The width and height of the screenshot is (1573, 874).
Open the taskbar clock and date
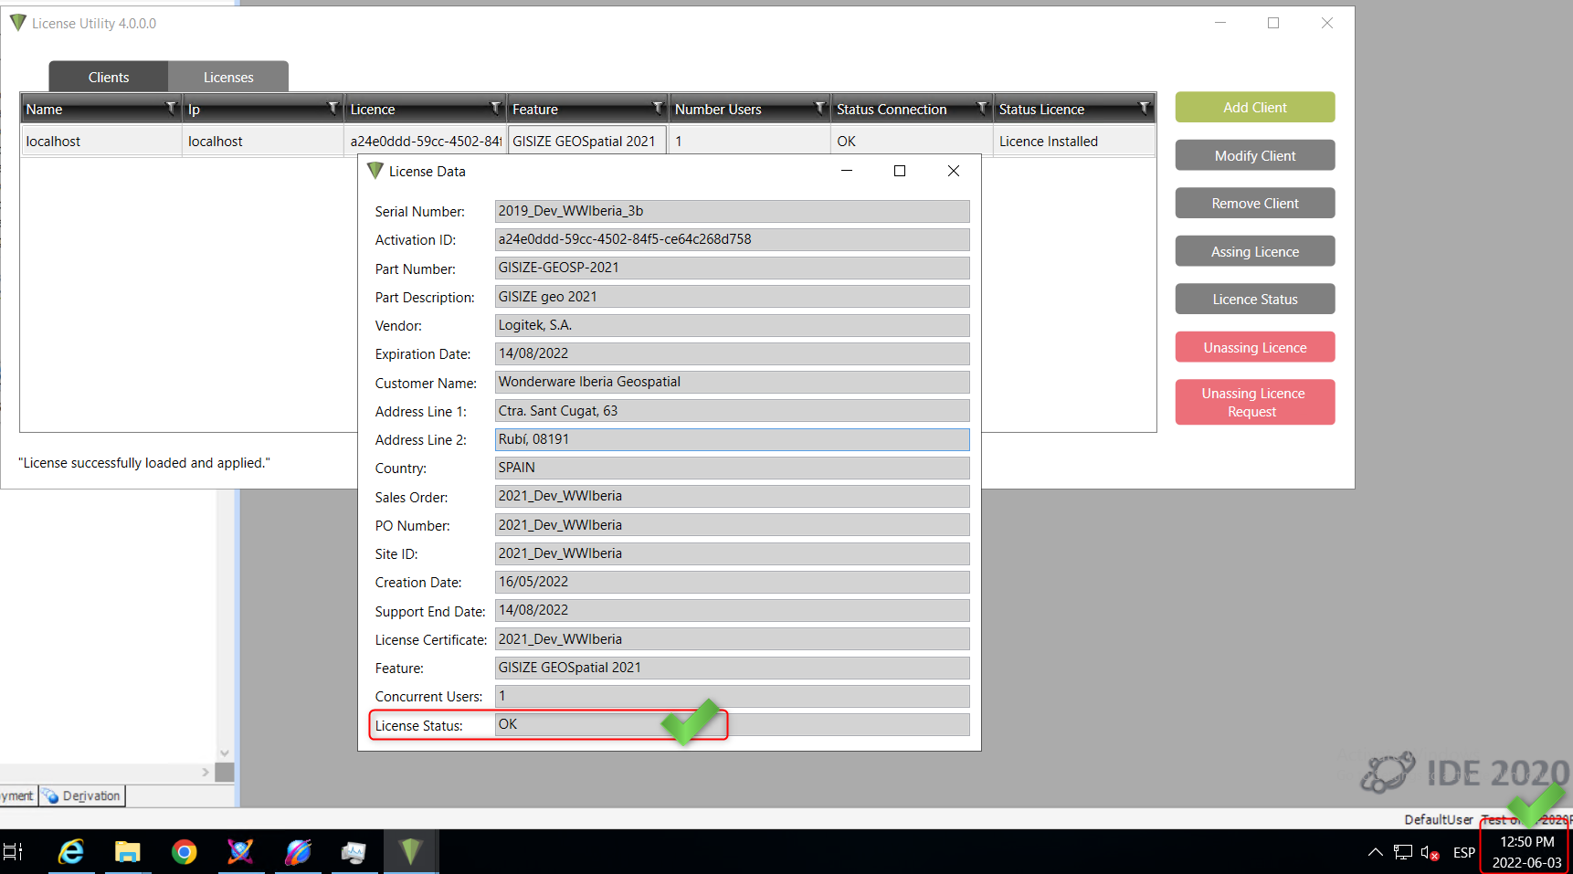tap(1526, 852)
